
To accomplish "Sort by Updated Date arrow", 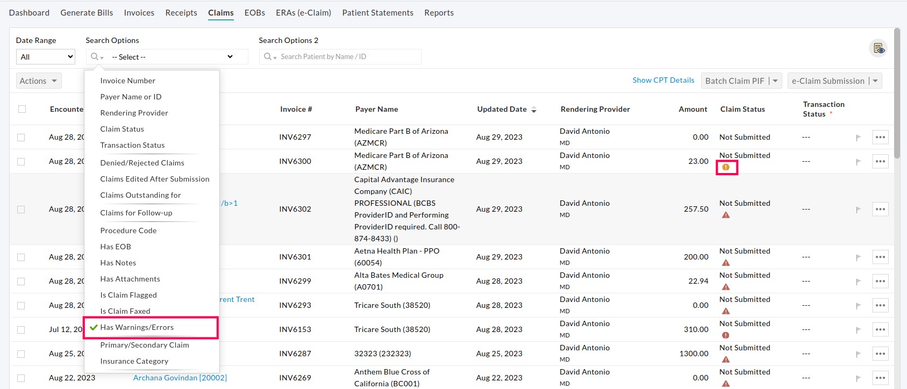I will 534,110.
